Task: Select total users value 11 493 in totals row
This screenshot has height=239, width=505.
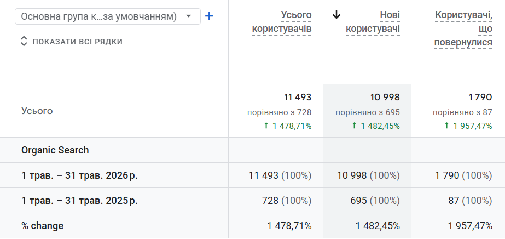Action: point(298,97)
